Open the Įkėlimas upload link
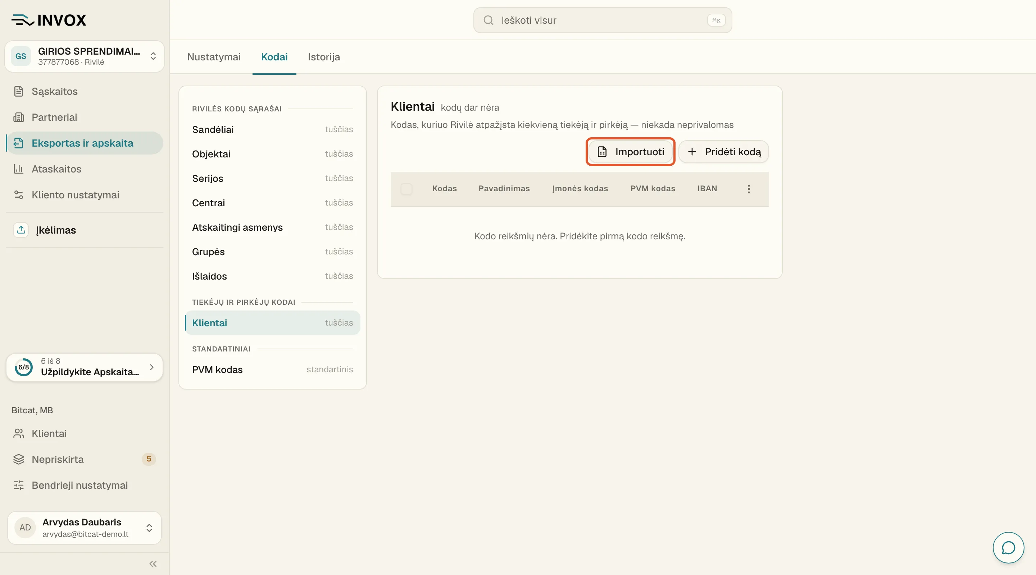This screenshot has width=1036, height=575. coord(85,230)
